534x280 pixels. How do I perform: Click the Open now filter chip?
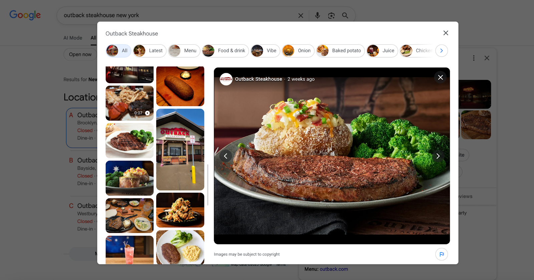pos(80,54)
